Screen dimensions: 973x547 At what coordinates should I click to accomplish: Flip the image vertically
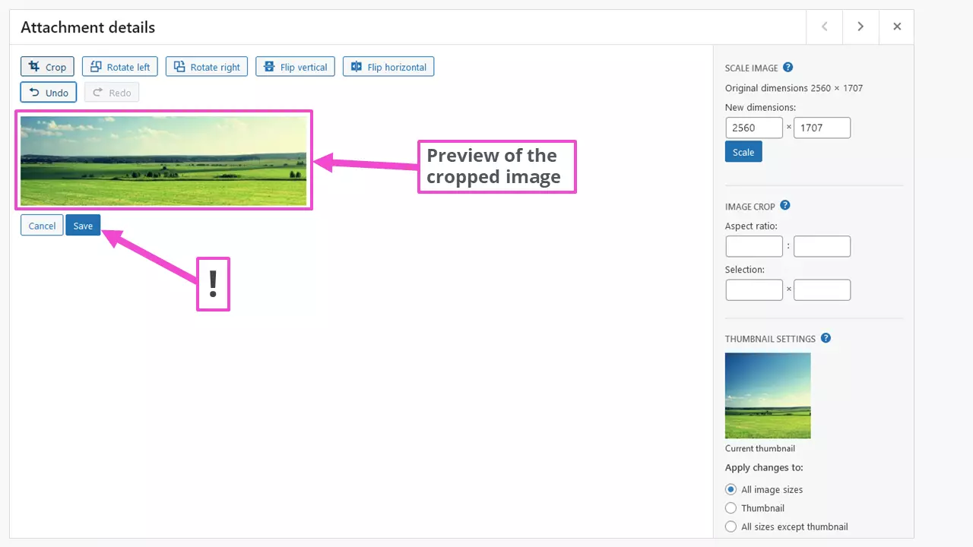tap(295, 66)
